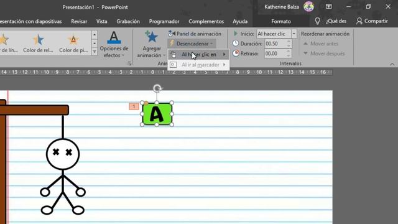The width and height of the screenshot is (398, 224).
Task: Click animation order tag 1
Action: 134,106
